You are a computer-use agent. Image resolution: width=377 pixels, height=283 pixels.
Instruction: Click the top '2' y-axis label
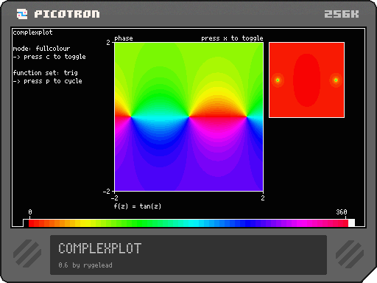click(x=108, y=43)
